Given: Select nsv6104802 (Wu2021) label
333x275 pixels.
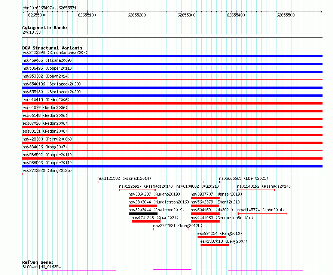Looking at the screenshot, I should coord(198,186).
